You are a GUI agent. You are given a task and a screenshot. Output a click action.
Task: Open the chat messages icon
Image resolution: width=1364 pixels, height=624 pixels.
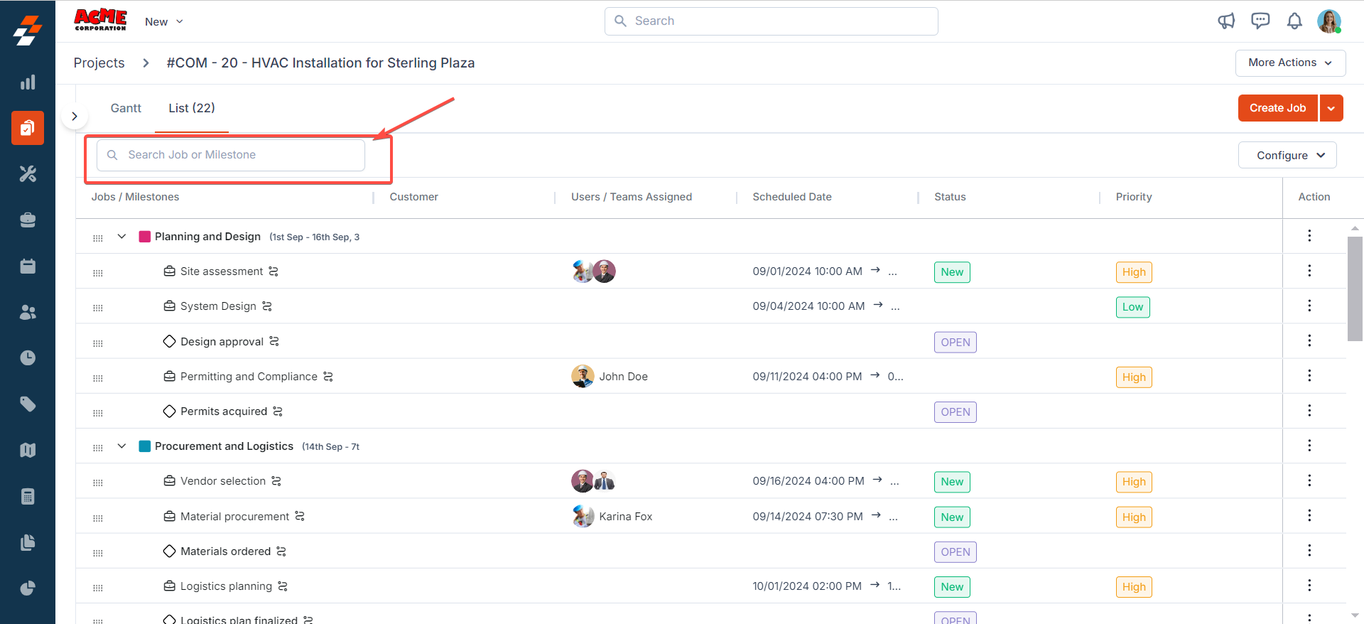click(1260, 21)
